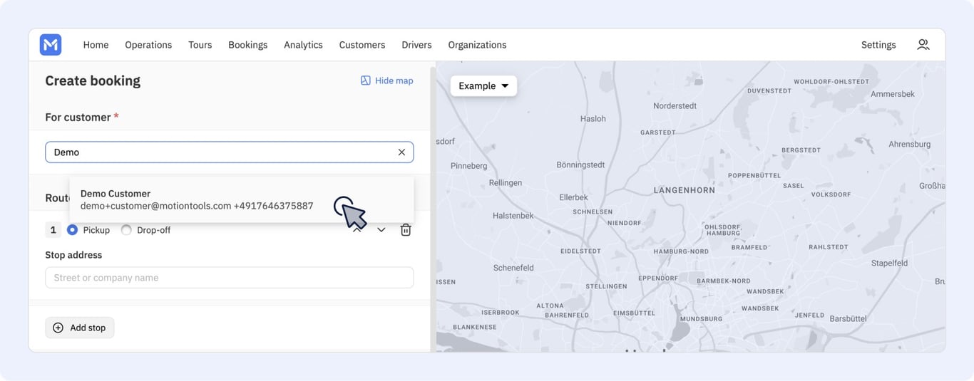Image resolution: width=974 pixels, height=381 pixels.
Task: Click Ahrensburg on the map
Action: pos(909,144)
